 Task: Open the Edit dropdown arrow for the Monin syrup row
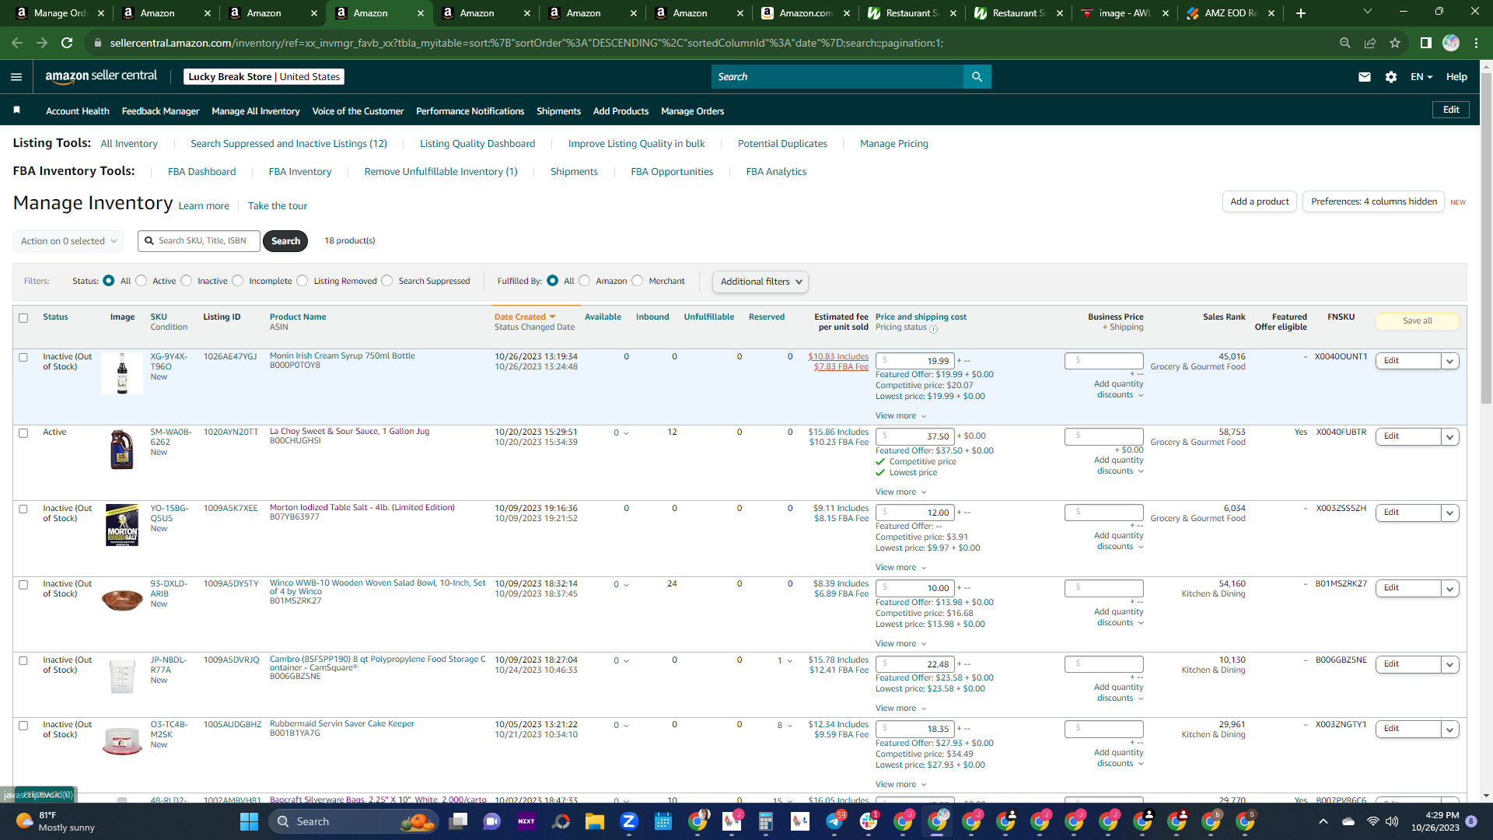coord(1449,361)
